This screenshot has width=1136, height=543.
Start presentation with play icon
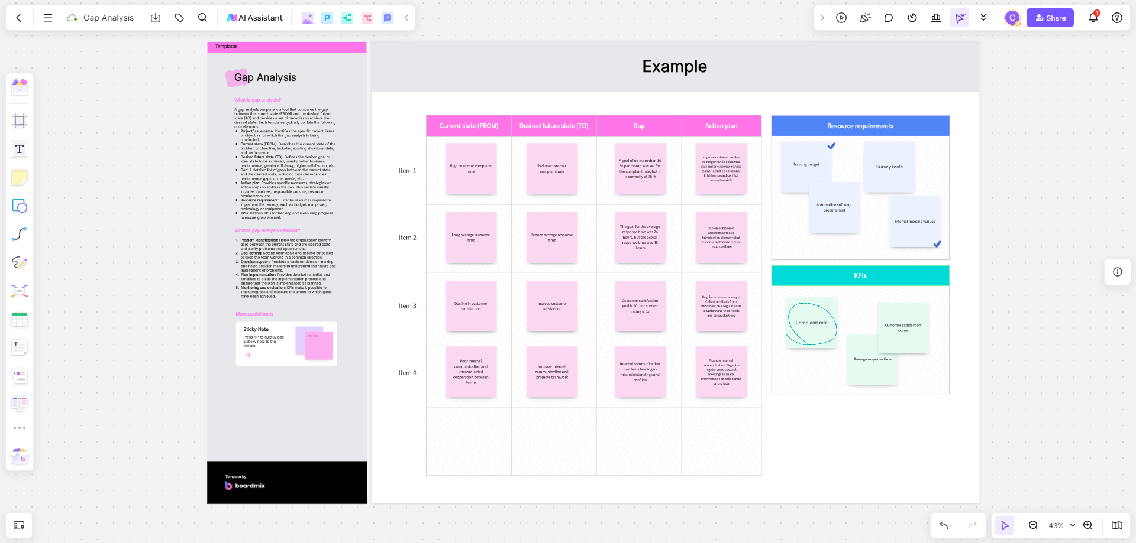point(841,18)
